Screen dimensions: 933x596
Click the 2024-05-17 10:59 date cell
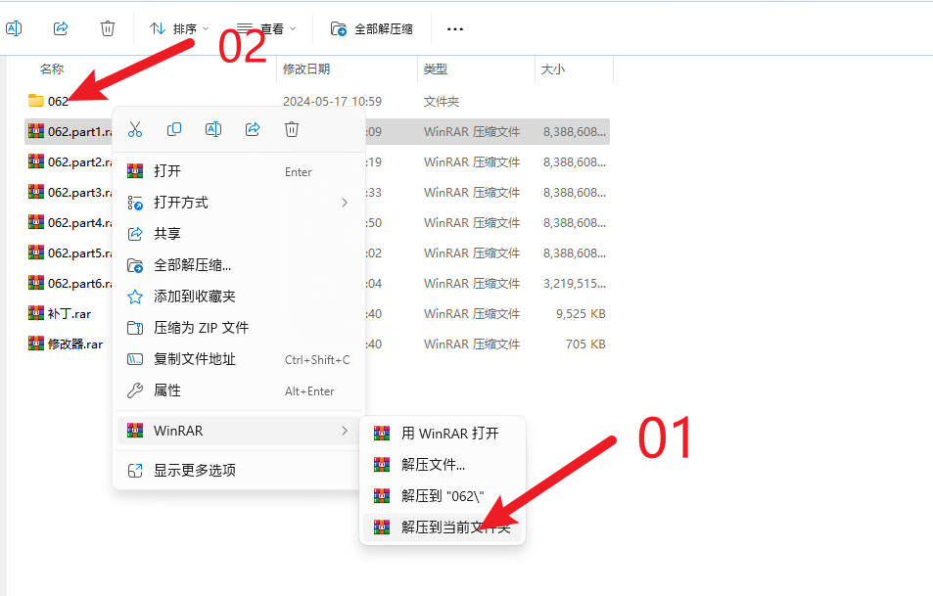(x=332, y=101)
